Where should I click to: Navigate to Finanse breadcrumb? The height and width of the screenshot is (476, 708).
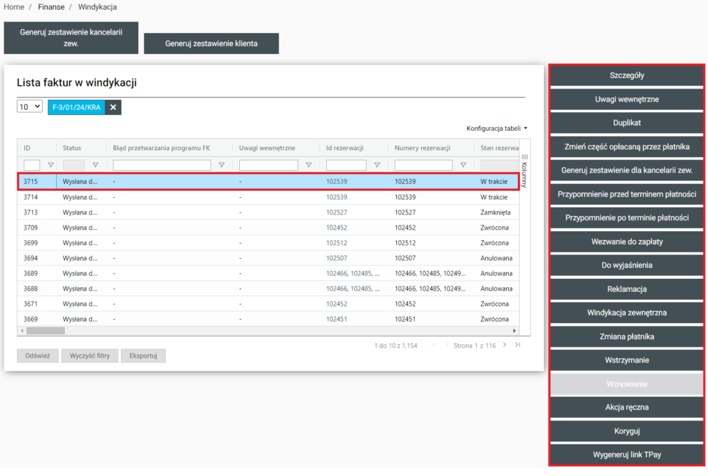coord(51,7)
